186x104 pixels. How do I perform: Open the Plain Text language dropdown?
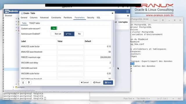click(129, 99)
